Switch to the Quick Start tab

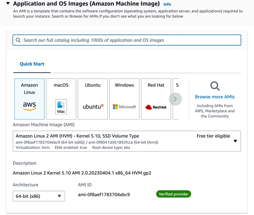(x=32, y=64)
